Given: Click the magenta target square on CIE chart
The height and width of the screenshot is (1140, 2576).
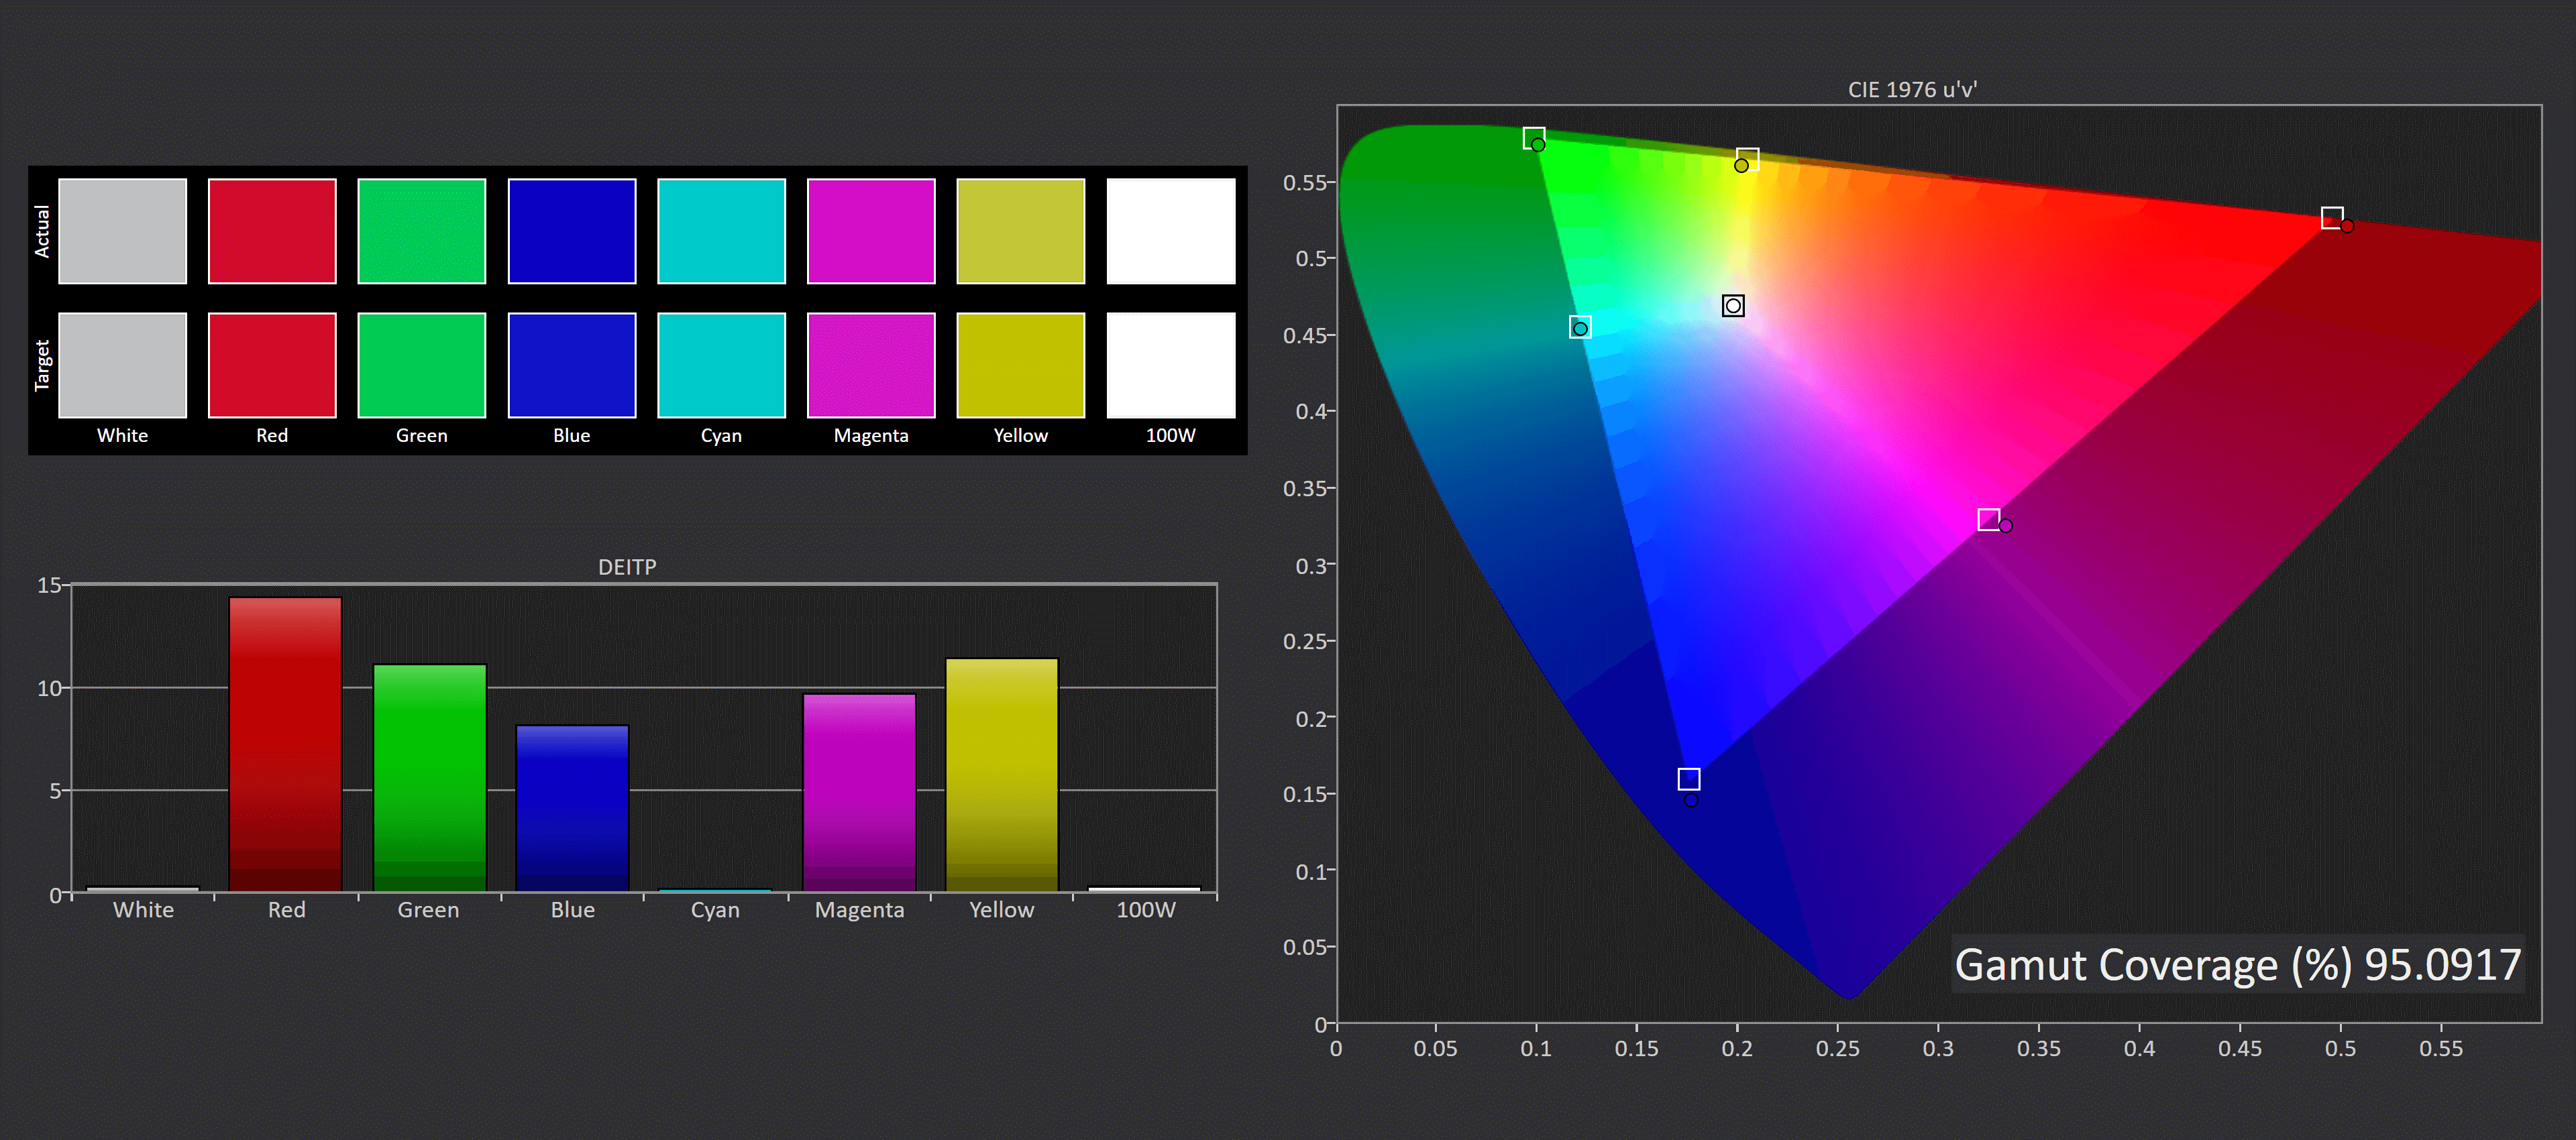Looking at the screenshot, I should (x=1988, y=519).
